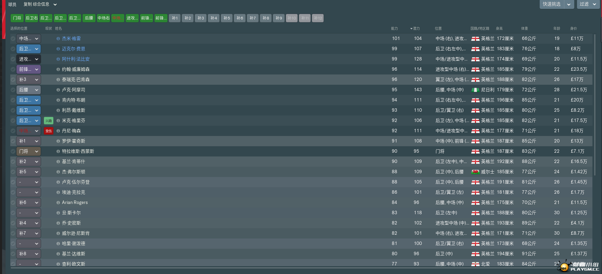602x274 pixels.
Task: Sort by the 潜力 column header
Action: [x=416, y=28]
